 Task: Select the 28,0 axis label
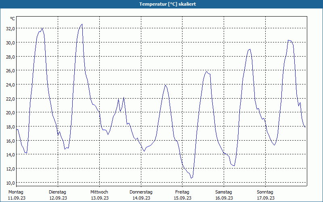[10, 57]
